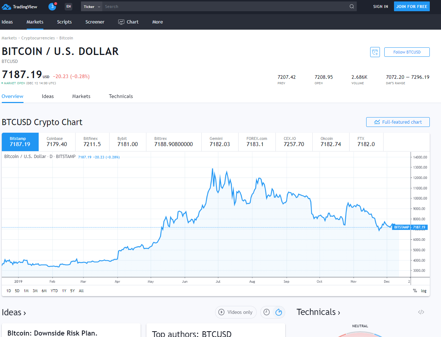The image size is (441, 337).
Task: Click the day's range 7072.20 — 7296.19
Action: 408,77
